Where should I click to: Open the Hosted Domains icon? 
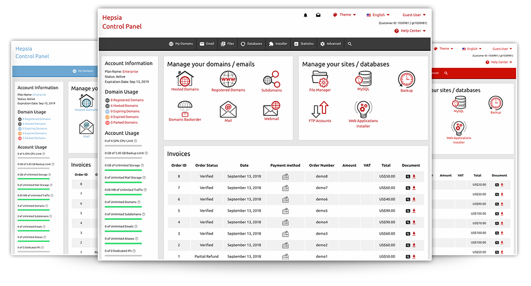[x=185, y=79]
